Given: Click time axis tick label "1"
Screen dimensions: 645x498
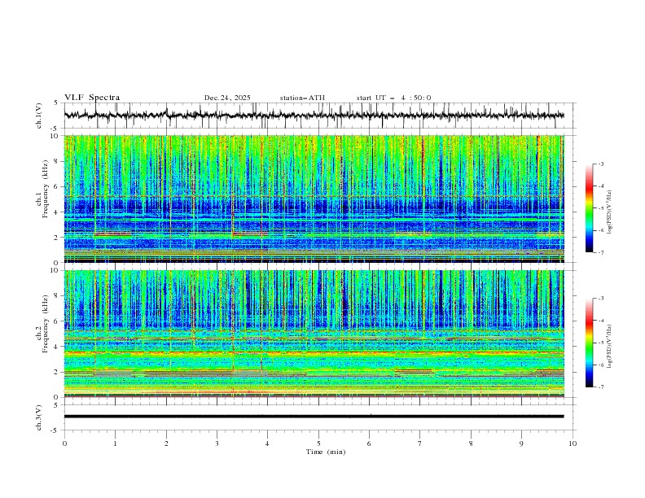Looking at the screenshot, I should coord(115,443).
